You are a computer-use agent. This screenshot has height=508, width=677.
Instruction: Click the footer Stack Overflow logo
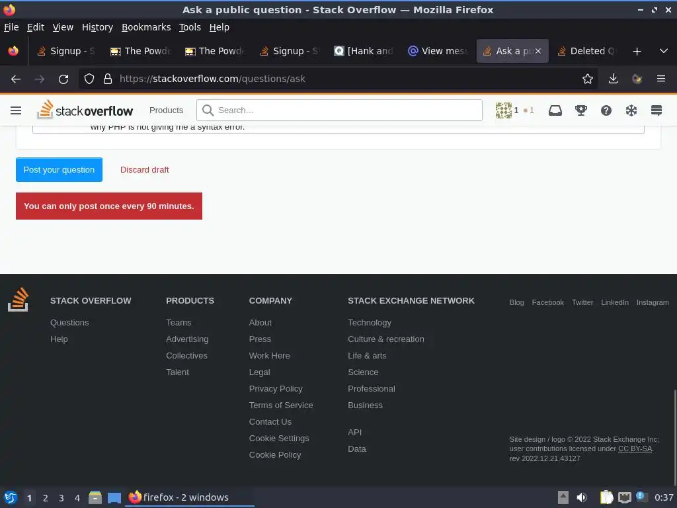[18, 300]
